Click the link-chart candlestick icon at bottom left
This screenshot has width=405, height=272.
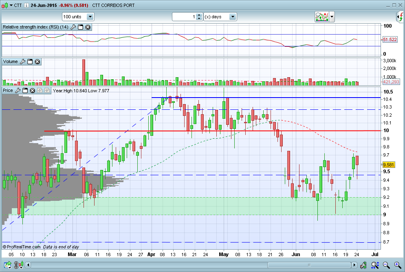pyautogui.click(x=19, y=265)
